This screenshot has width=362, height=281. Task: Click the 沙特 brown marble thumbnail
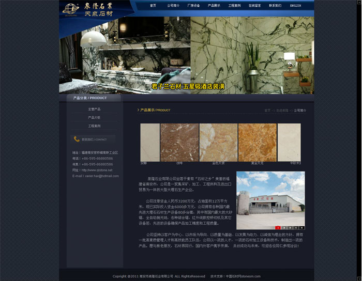(179, 143)
